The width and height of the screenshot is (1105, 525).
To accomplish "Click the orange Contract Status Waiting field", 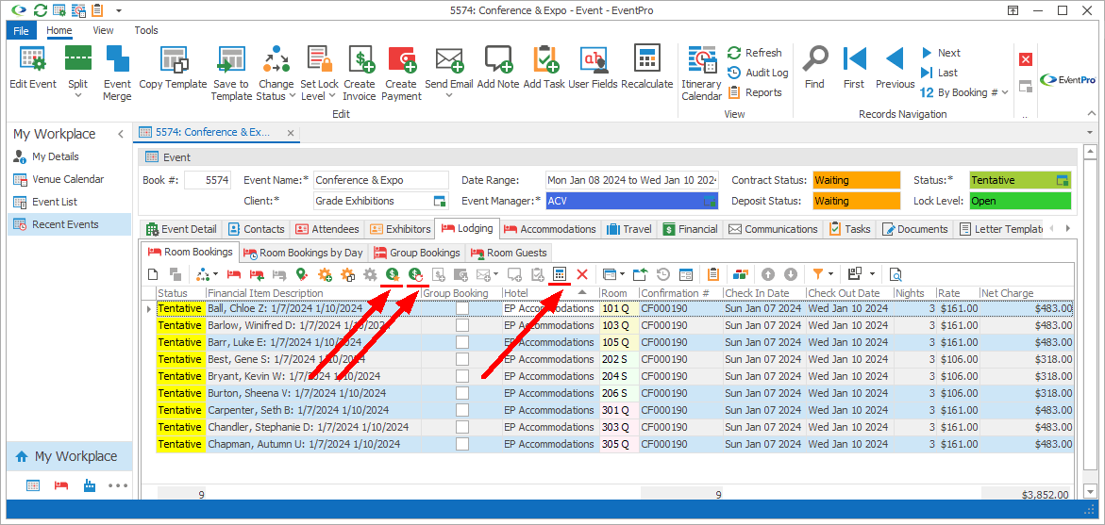I will point(856,180).
